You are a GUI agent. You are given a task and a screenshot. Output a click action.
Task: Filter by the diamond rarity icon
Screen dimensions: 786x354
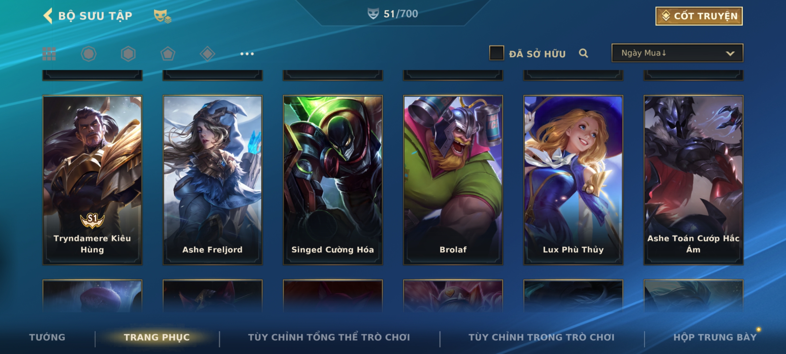coord(207,54)
